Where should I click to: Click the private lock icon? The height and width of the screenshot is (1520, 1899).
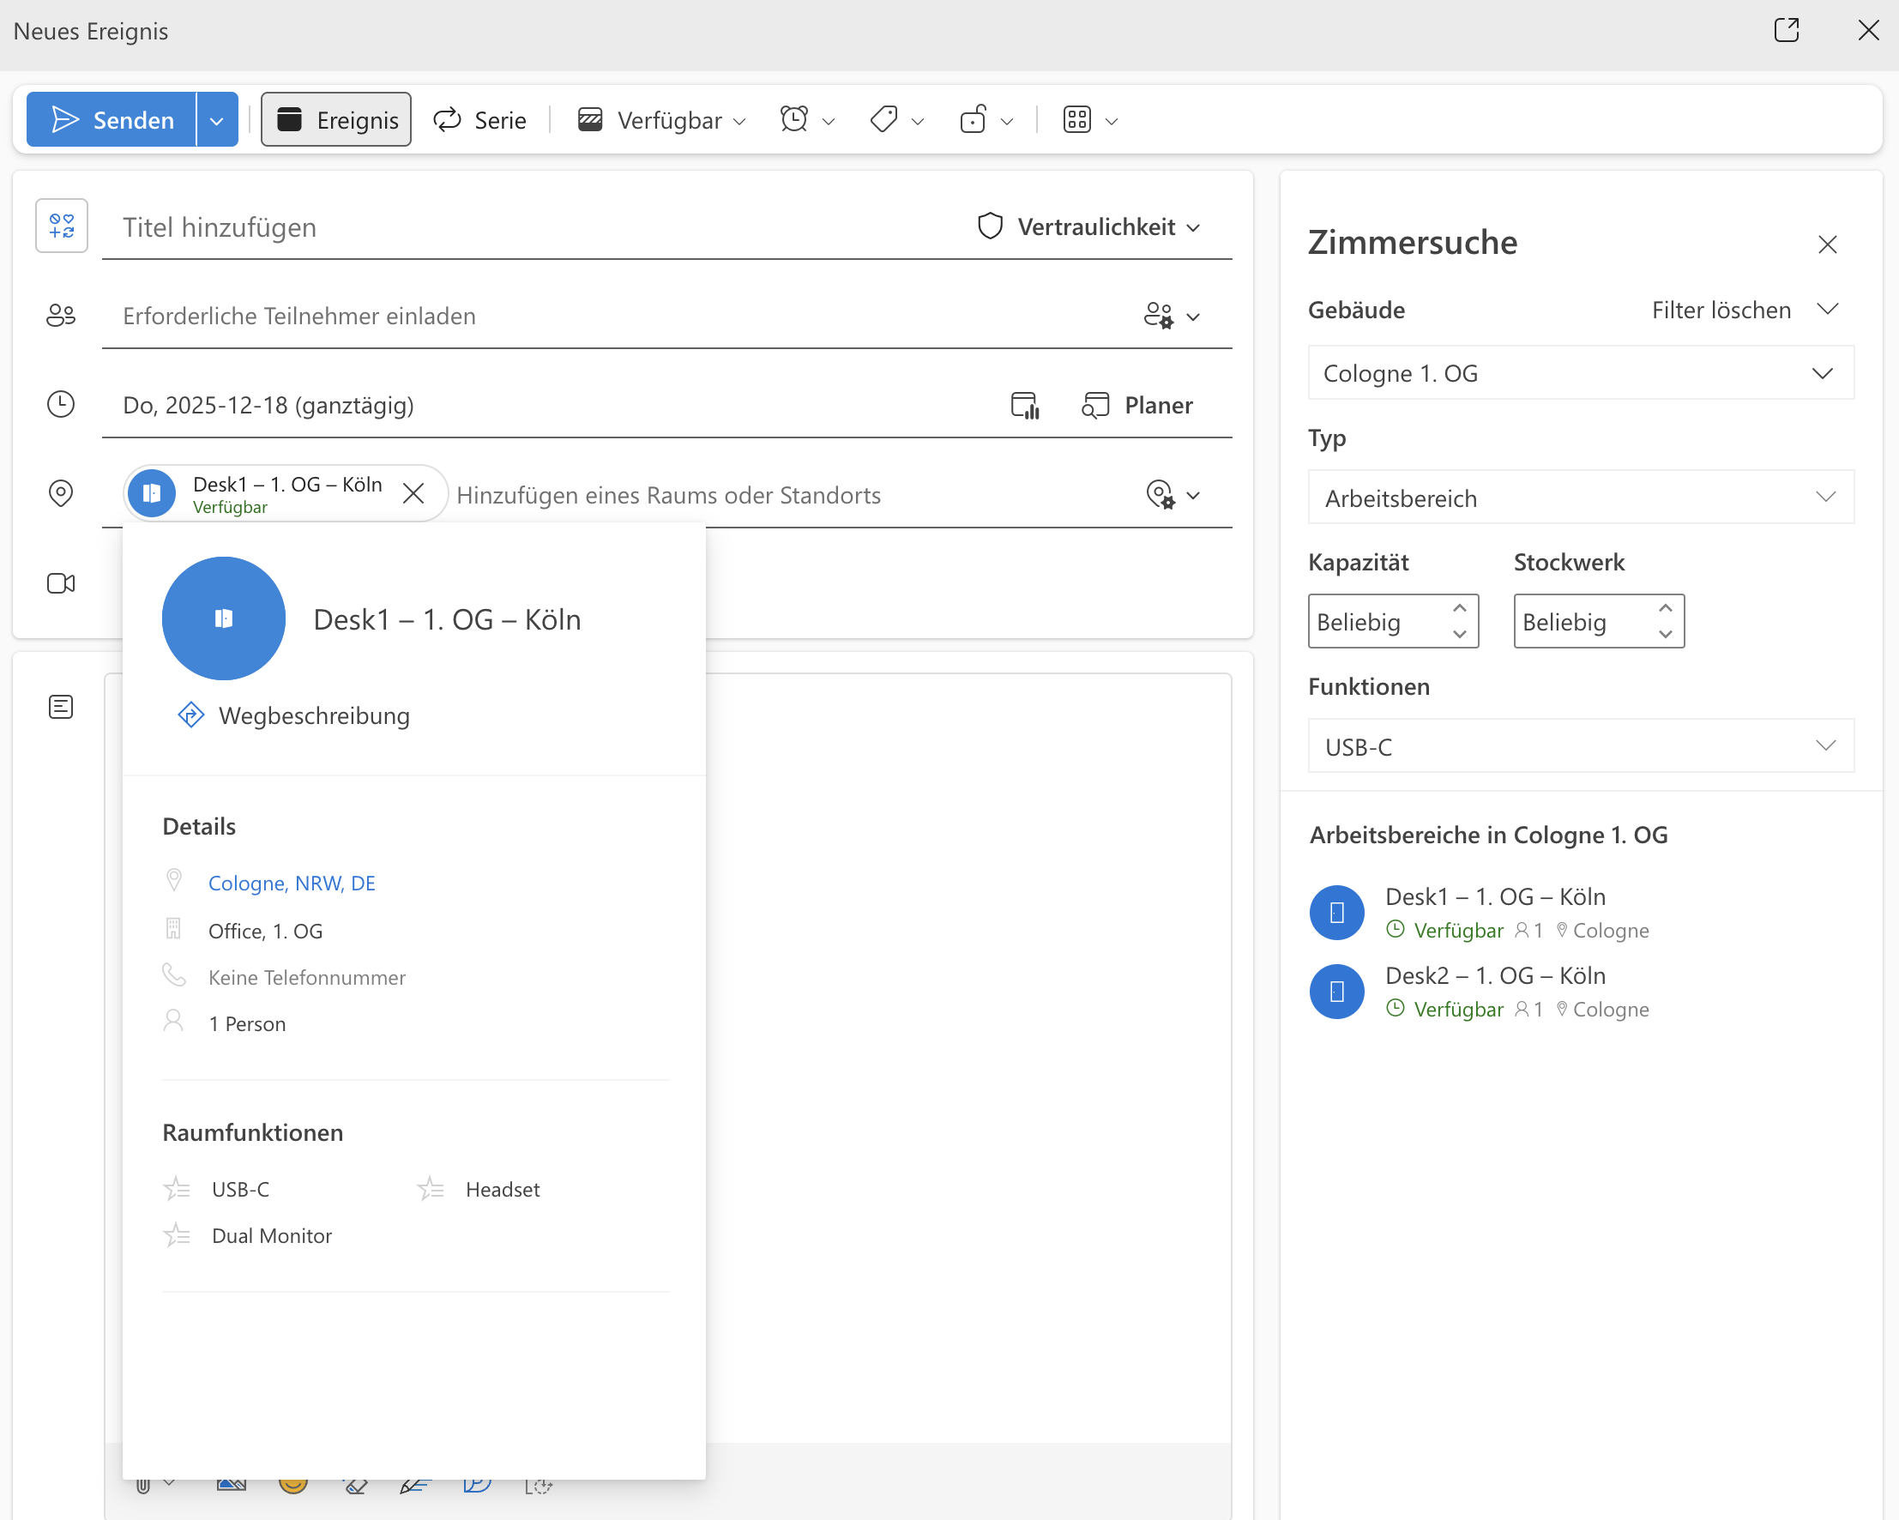974,120
